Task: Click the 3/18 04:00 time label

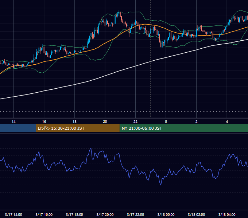Action: 227,214
